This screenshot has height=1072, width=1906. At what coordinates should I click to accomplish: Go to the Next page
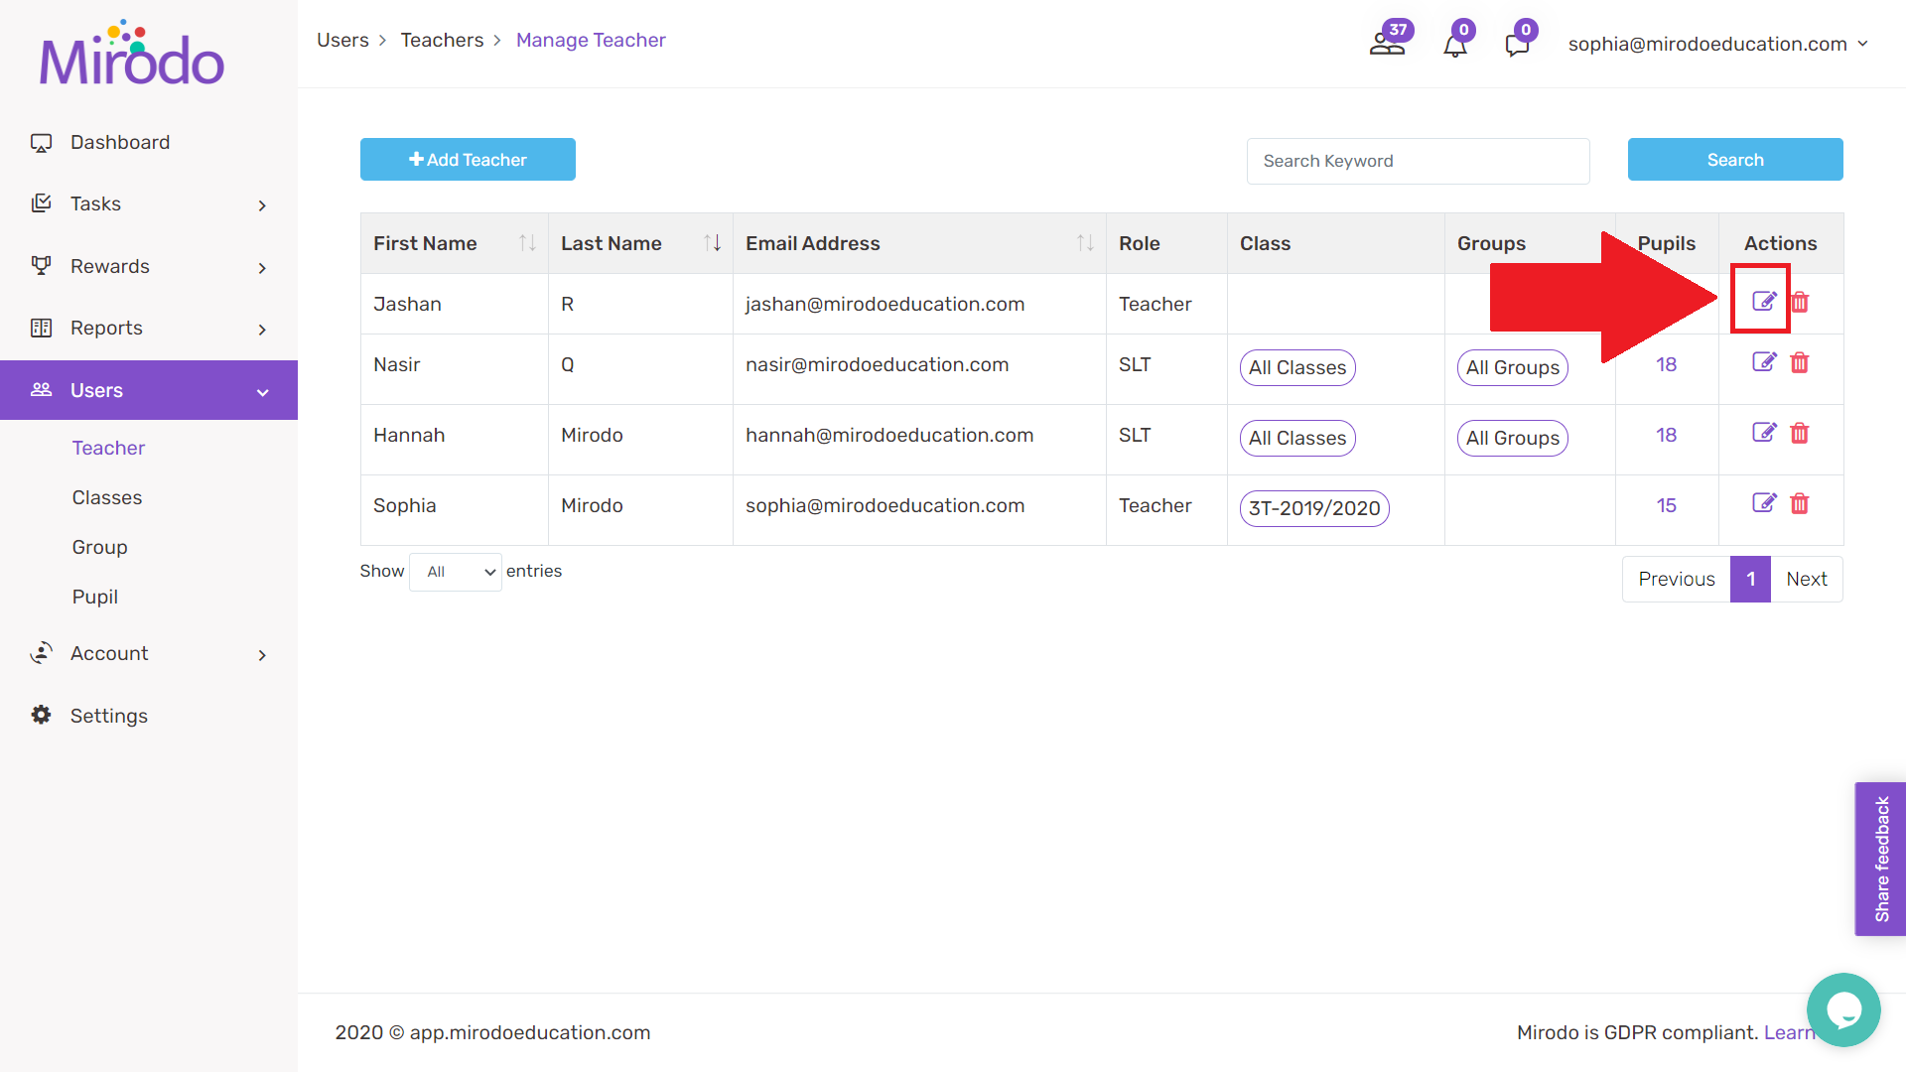tap(1807, 579)
